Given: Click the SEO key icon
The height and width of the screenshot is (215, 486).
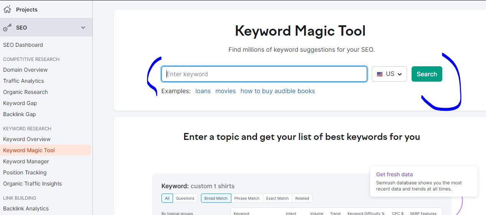Looking at the screenshot, I should (x=7, y=28).
